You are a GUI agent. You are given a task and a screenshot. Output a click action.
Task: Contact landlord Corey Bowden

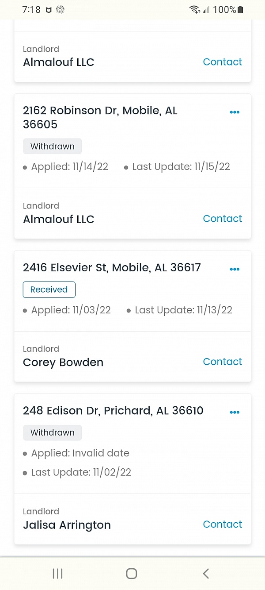tap(222, 362)
